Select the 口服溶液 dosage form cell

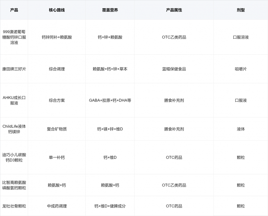pos(241,37)
